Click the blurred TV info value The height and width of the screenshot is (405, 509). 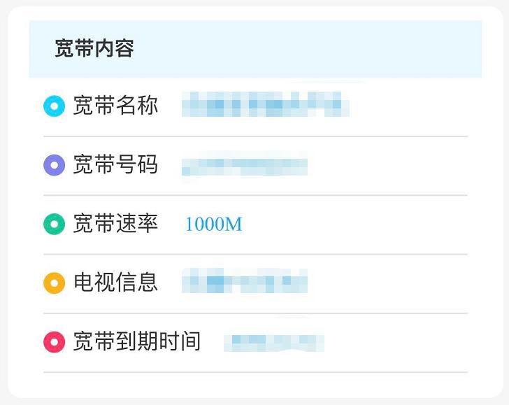[x=244, y=283]
